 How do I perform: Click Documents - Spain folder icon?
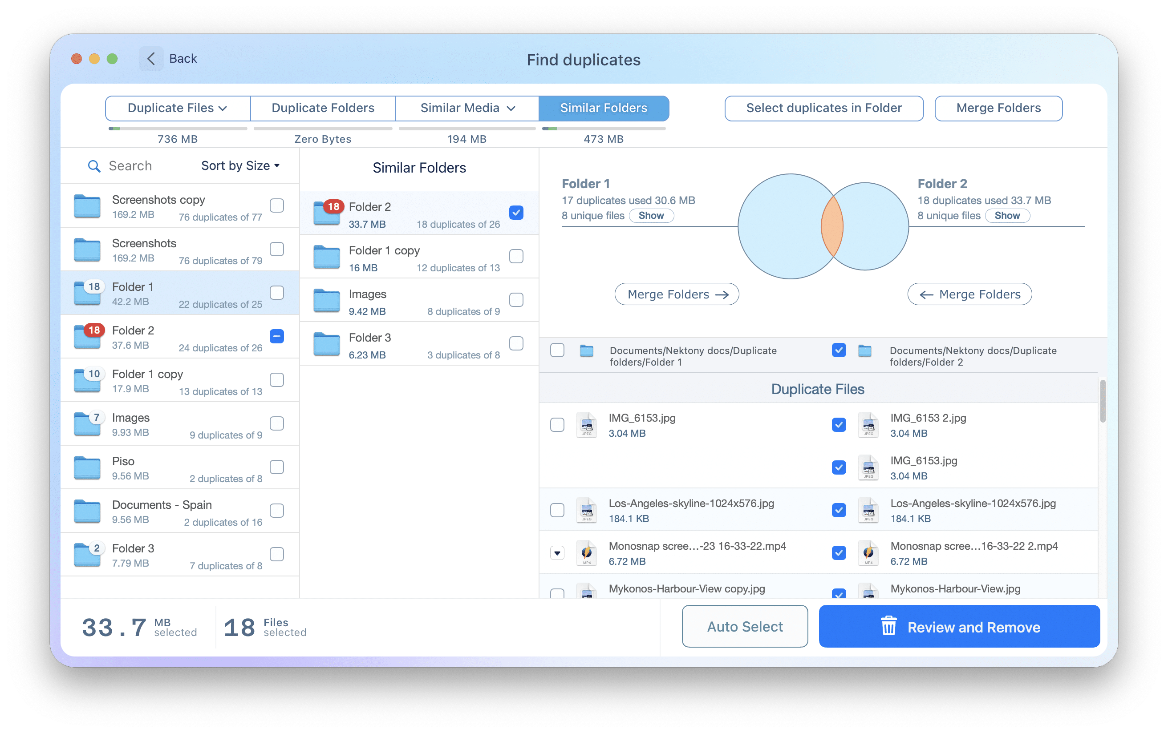pos(87,512)
